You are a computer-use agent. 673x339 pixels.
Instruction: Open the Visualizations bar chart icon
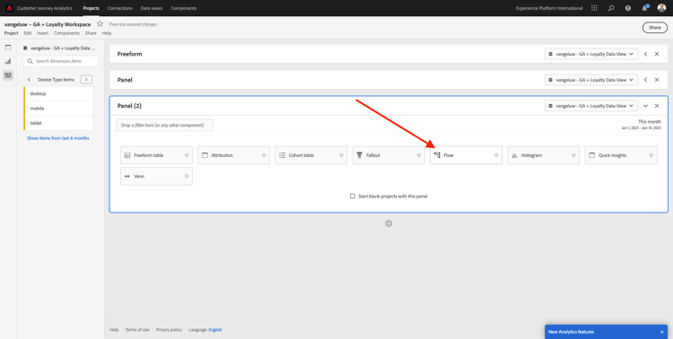(8, 61)
